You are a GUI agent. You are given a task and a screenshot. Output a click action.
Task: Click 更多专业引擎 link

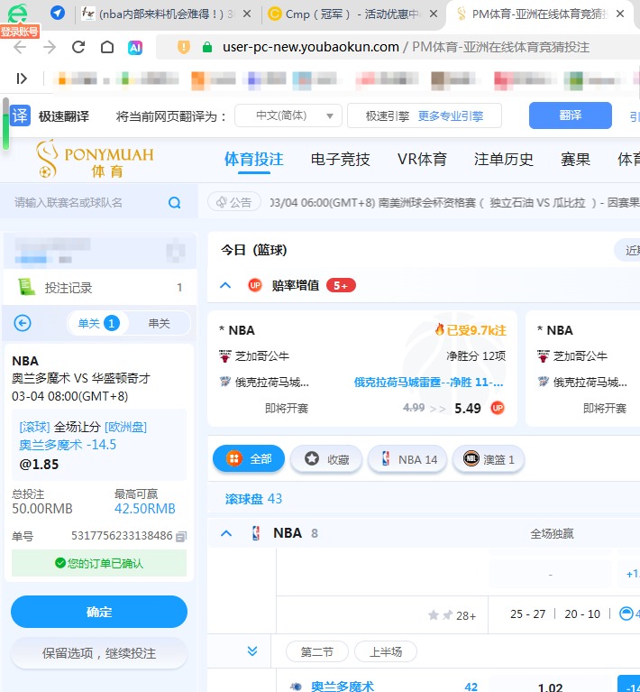[x=451, y=116]
